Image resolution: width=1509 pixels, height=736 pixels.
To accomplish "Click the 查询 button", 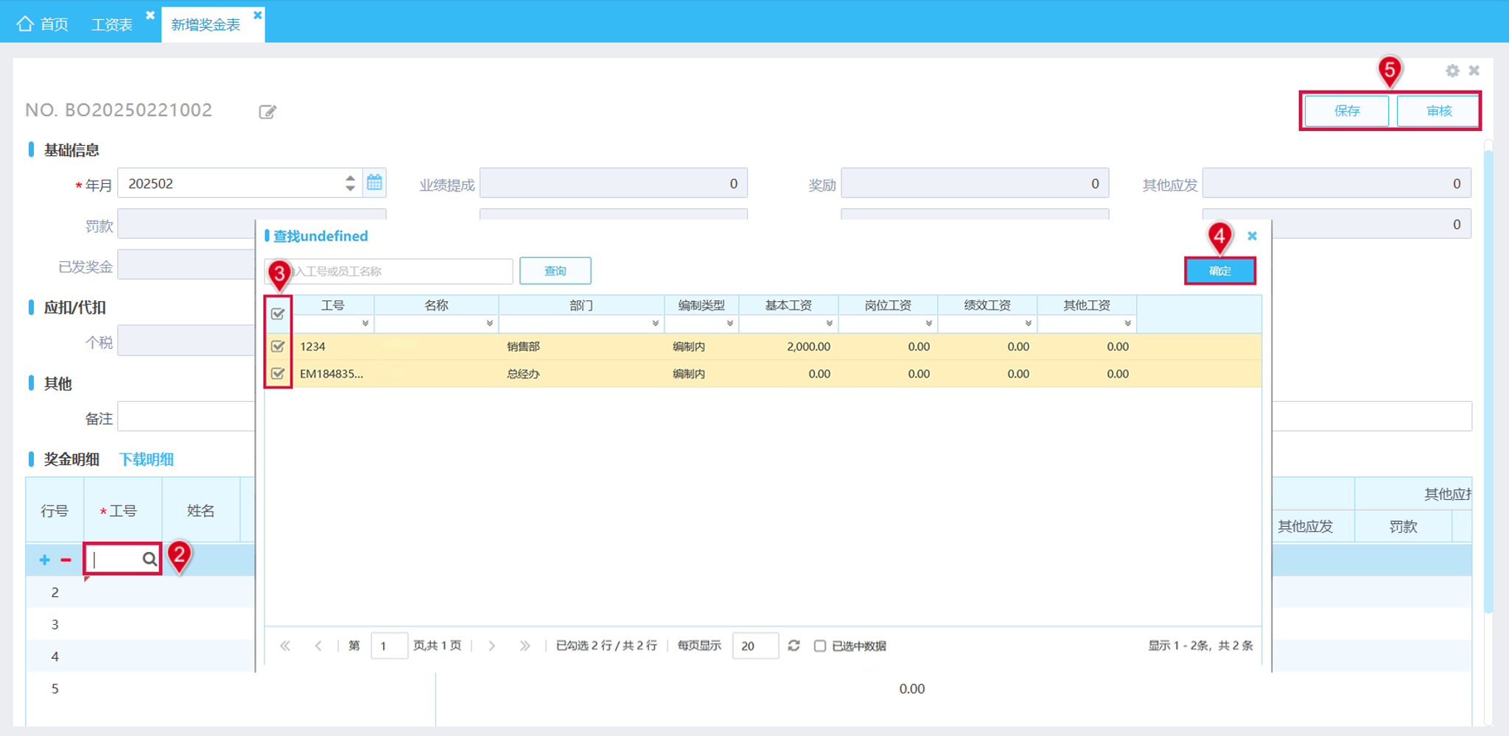I will click(x=555, y=271).
